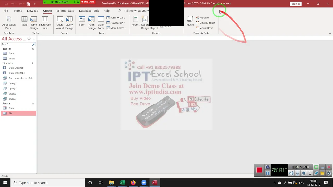Viewport: 333px width, 187px height.
Task: Collapse the navigation pane shutter bar
Action: 34,38
